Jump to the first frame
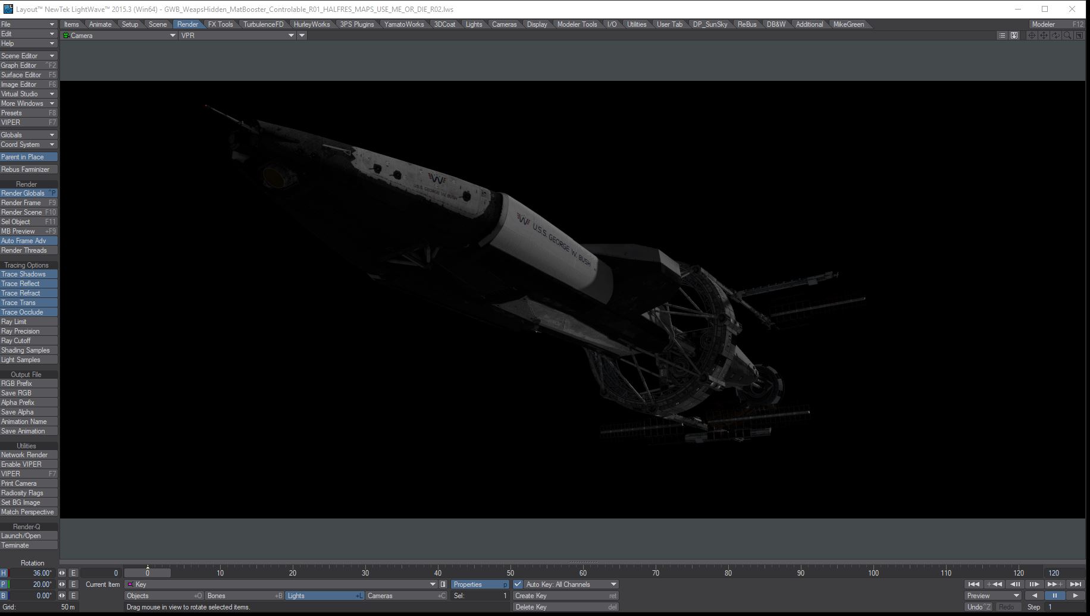The image size is (1090, 616). pos(973,584)
